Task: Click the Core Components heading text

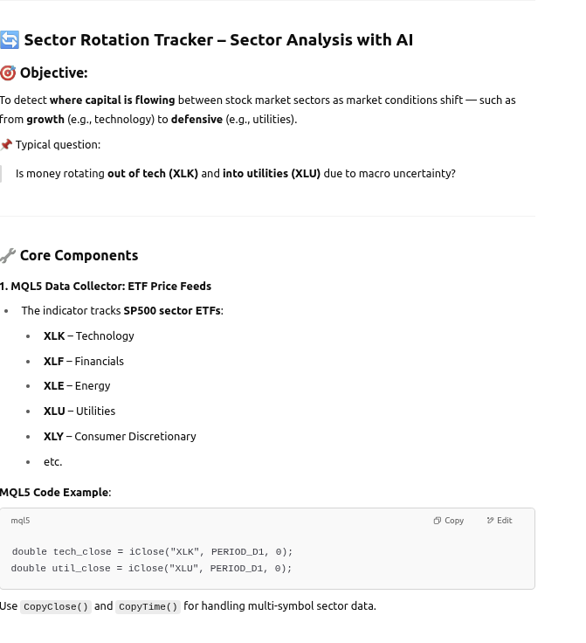Action: point(79,256)
